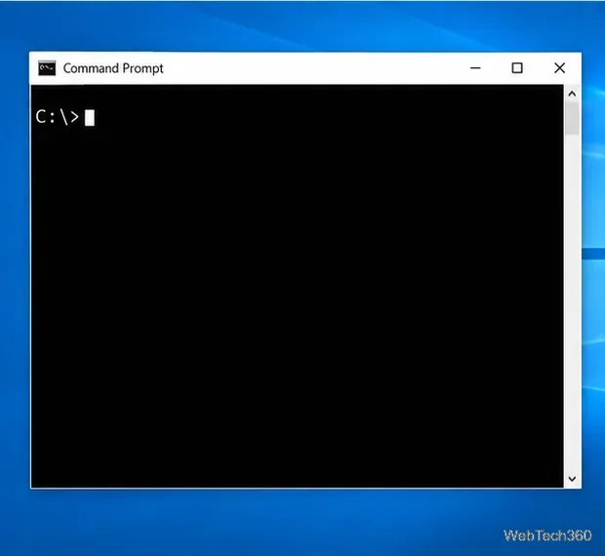Maximize the Command Prompt window
This screenshot has height=556, width=605.
coord(517,68)
